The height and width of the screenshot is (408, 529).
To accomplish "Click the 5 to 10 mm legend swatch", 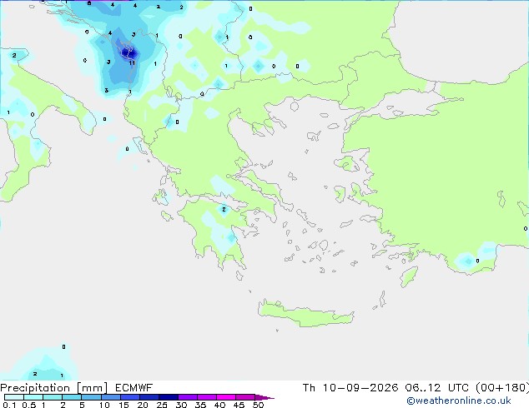I will point(92,397).
